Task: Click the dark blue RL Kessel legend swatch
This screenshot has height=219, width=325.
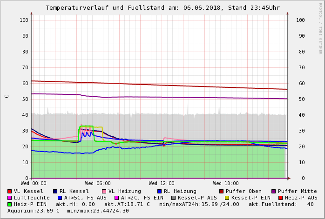Action: (55, 192)
